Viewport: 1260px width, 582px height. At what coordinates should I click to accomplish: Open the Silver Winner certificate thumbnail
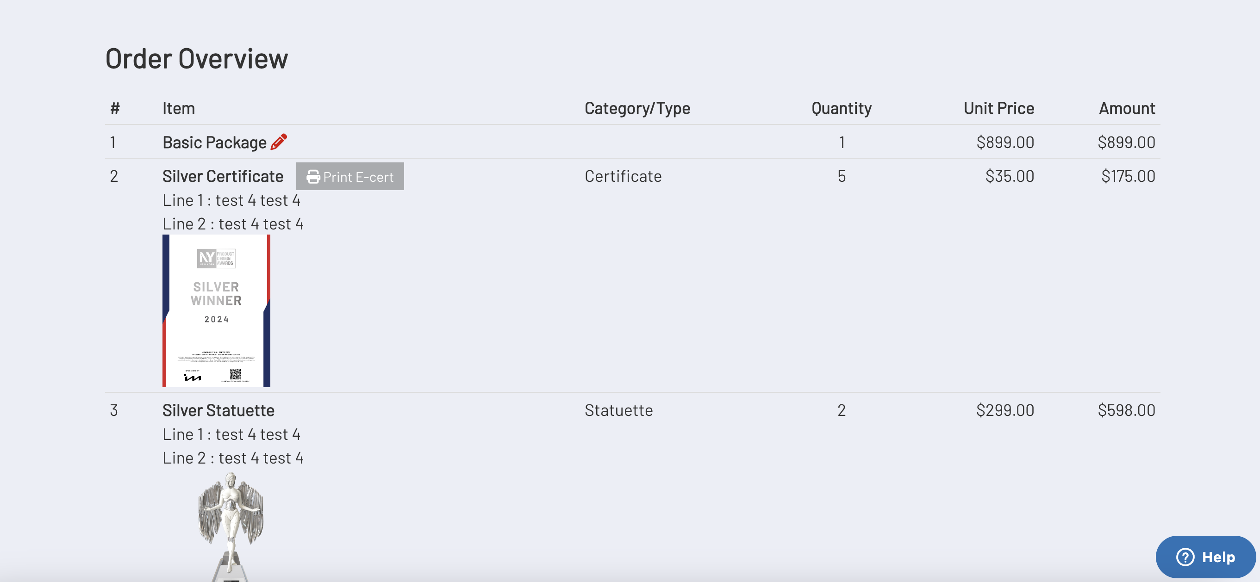pyautogui.click(x=216, y=311)
